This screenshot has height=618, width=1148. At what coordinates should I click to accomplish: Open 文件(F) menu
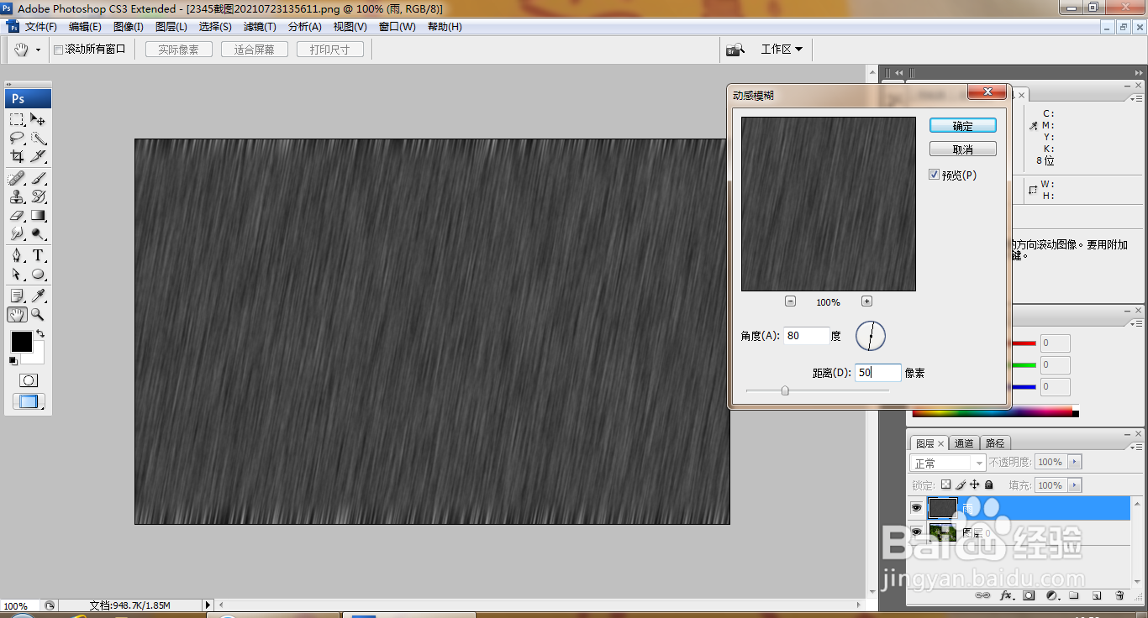pos(41,27)
